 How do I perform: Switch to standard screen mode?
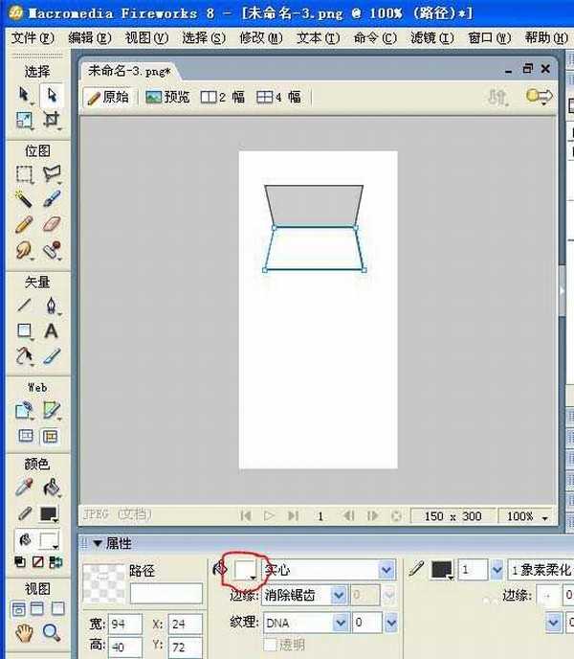click(18, 608)
